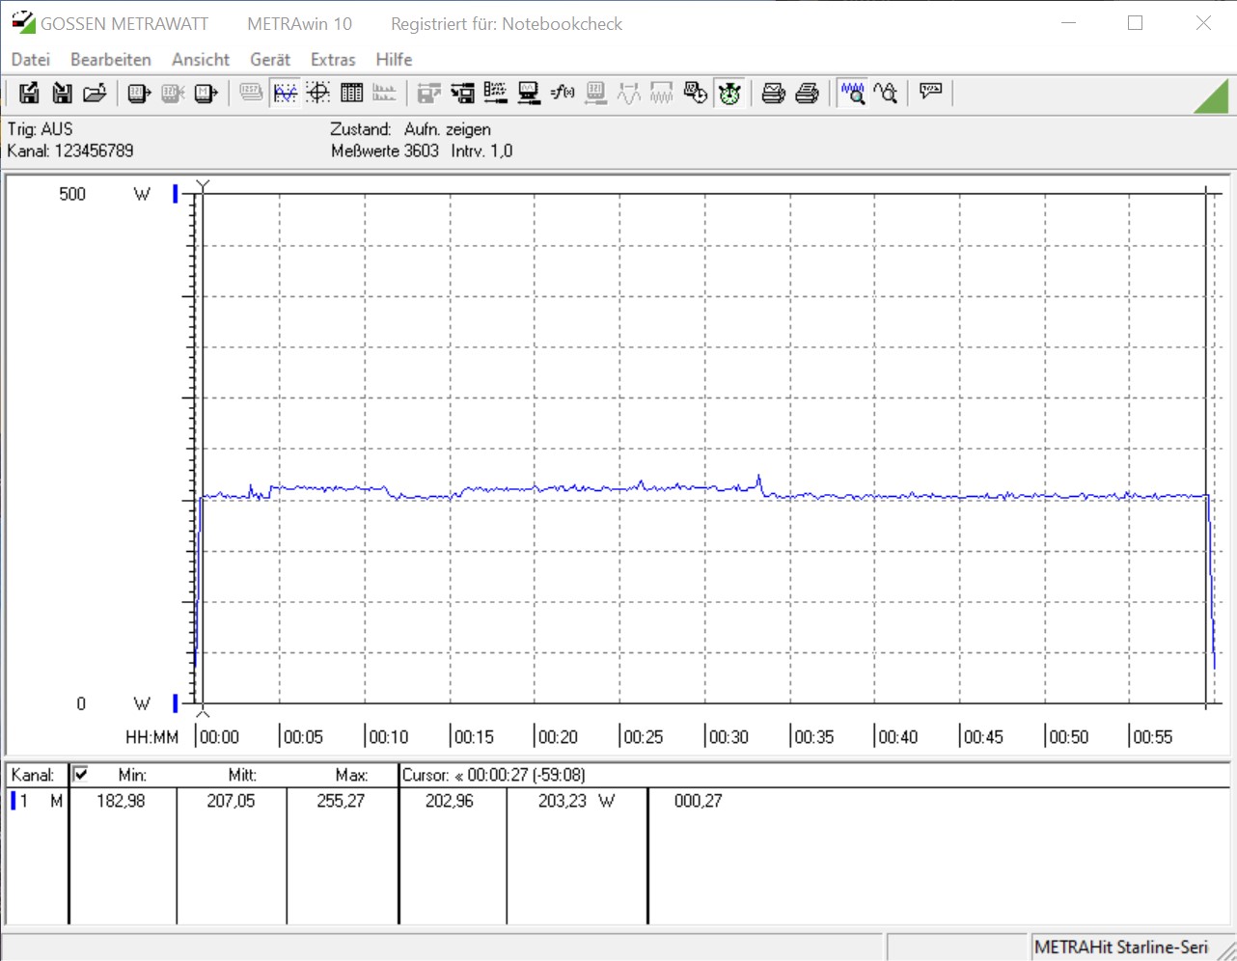Toggle the checkbox beside Min header

81,774
